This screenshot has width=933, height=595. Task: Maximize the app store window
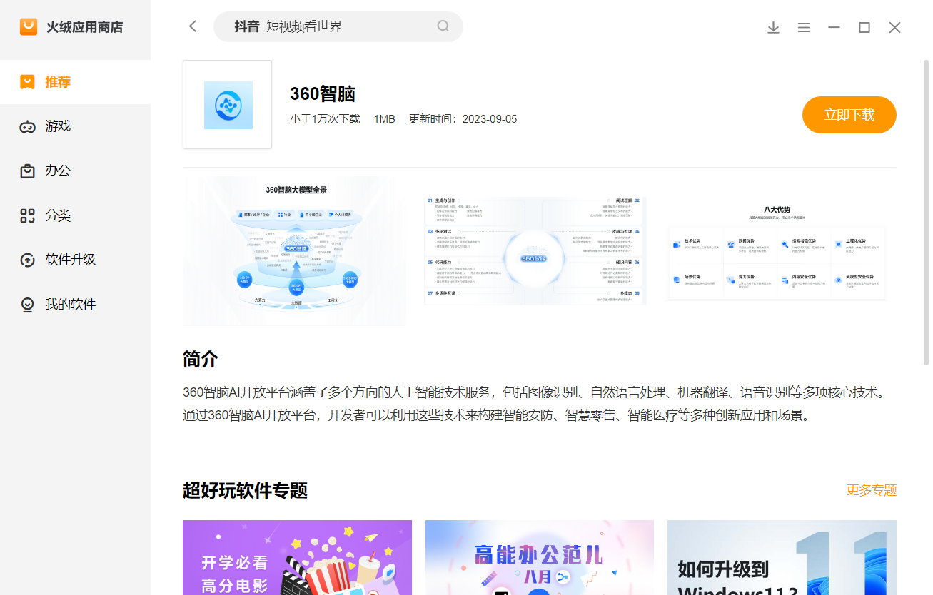(x=864, y=27)
